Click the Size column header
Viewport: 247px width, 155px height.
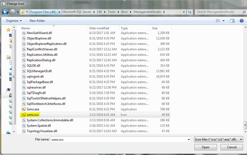point(155,28)
